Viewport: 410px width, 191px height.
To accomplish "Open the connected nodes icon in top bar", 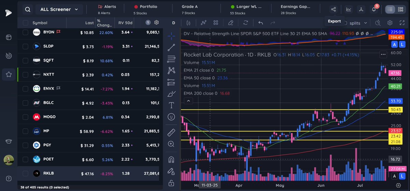I will click(x=361, y=10).
